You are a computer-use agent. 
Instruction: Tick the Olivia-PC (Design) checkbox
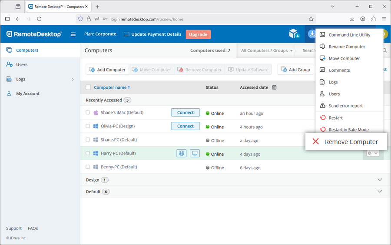click(88, 126)
